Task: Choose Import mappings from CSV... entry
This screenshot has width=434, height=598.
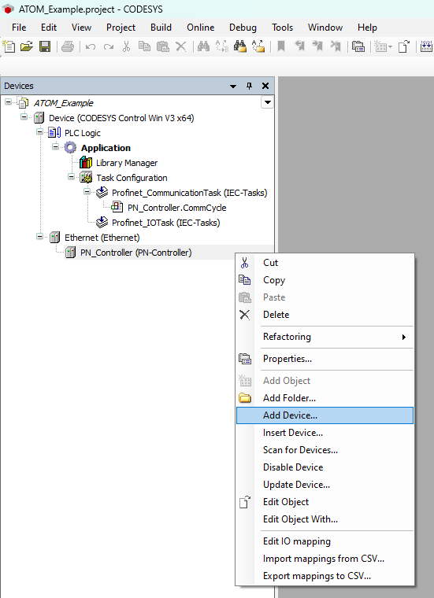Action: [325, 559]
